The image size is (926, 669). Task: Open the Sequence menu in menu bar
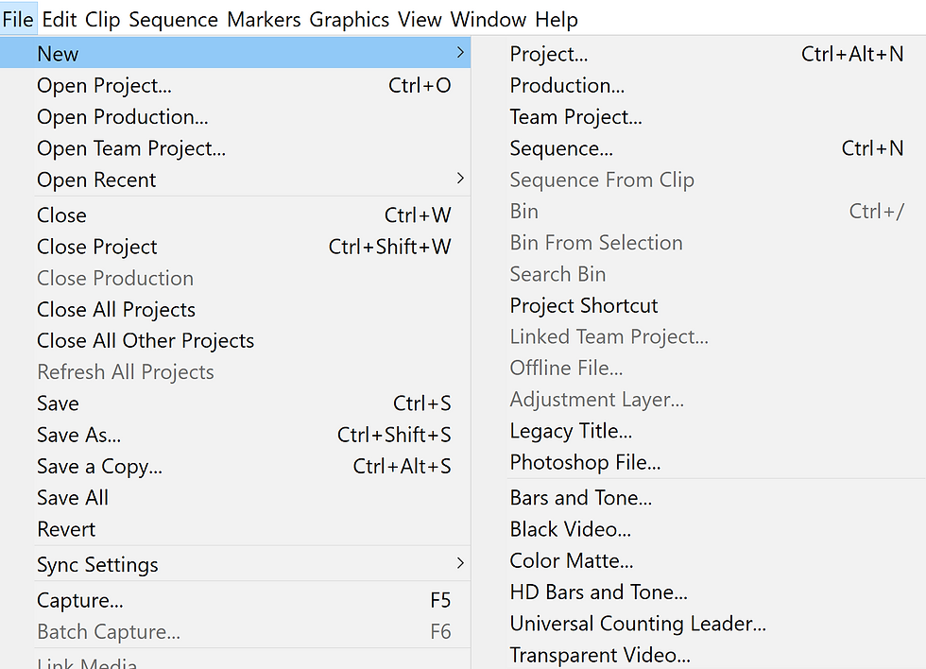173,19
